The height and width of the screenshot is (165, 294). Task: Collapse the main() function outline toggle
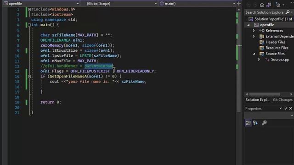point(29,25)
